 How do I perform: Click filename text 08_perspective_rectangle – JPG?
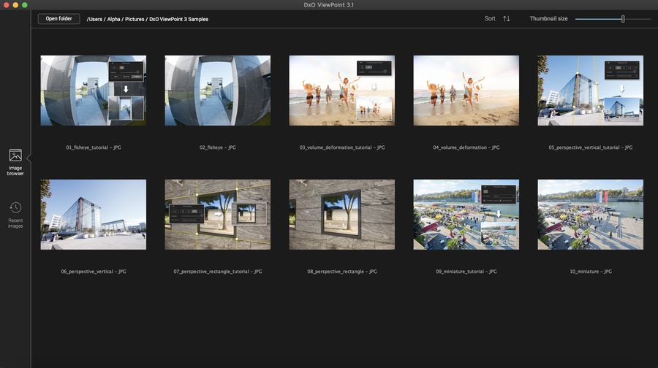tap(342, 272)
